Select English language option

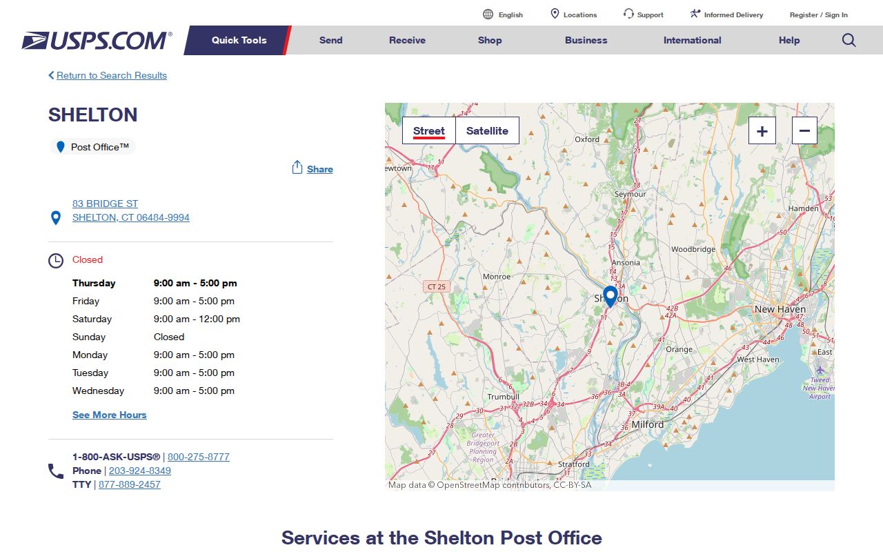[x=510, y=14]
